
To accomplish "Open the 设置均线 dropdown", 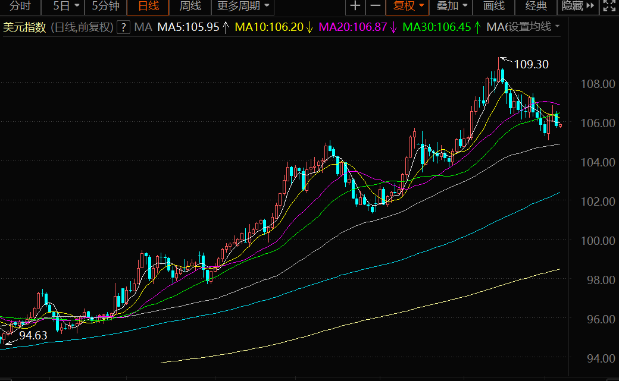I will (x=534, y=27).
